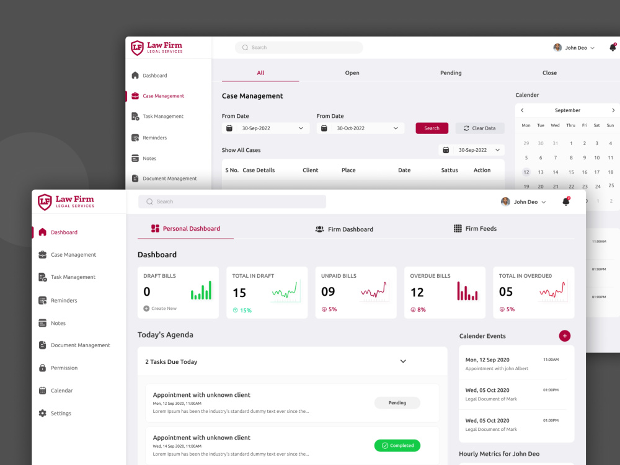Open Permission lock icon in sidebar
This screenshot has height=465, width=620.
tap(42, 368)
